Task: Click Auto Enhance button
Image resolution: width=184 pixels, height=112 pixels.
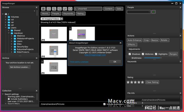Action: 134,40
